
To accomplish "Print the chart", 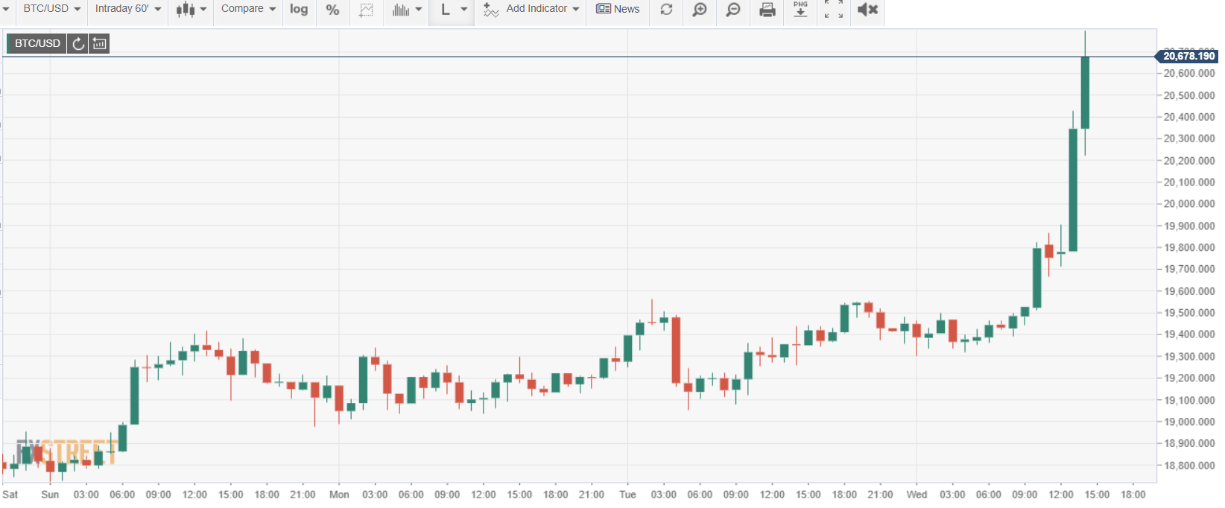I will (767, 10).
